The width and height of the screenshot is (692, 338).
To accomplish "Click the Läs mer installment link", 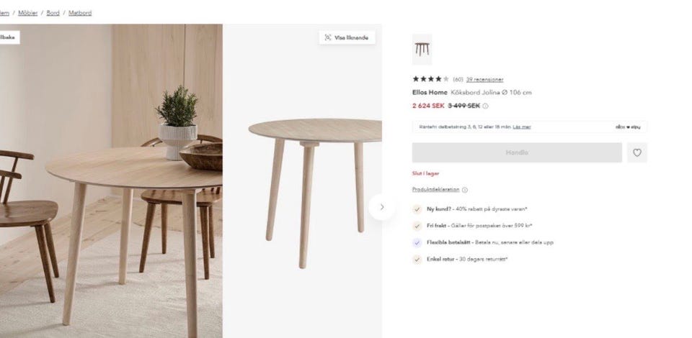I will [x=522, y=127].
